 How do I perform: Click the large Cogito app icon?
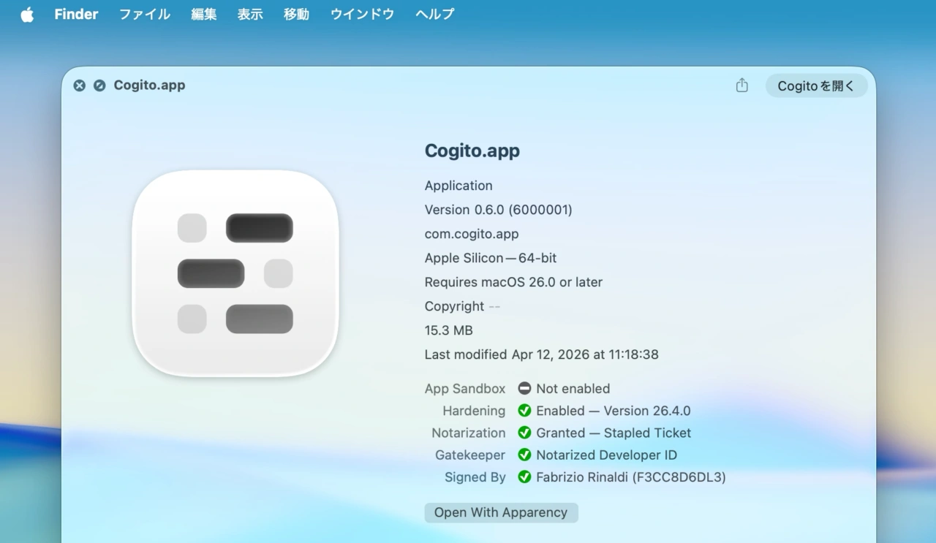click(x=235, y=273)
